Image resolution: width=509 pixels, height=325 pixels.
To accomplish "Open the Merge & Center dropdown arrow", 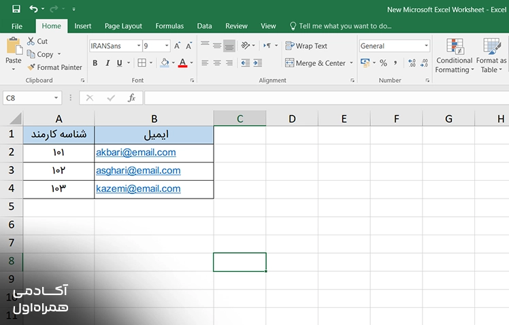I will coord(351,63).
